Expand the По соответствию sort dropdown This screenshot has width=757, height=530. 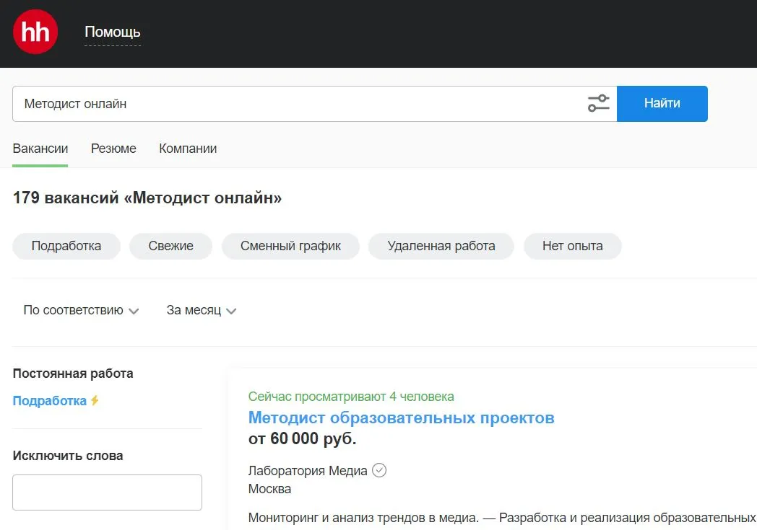pyautogui.click(x=81, y=310)
